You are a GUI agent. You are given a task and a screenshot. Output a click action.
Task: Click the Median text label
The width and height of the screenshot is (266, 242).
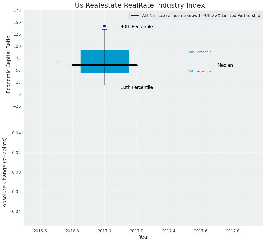point(225,65)
